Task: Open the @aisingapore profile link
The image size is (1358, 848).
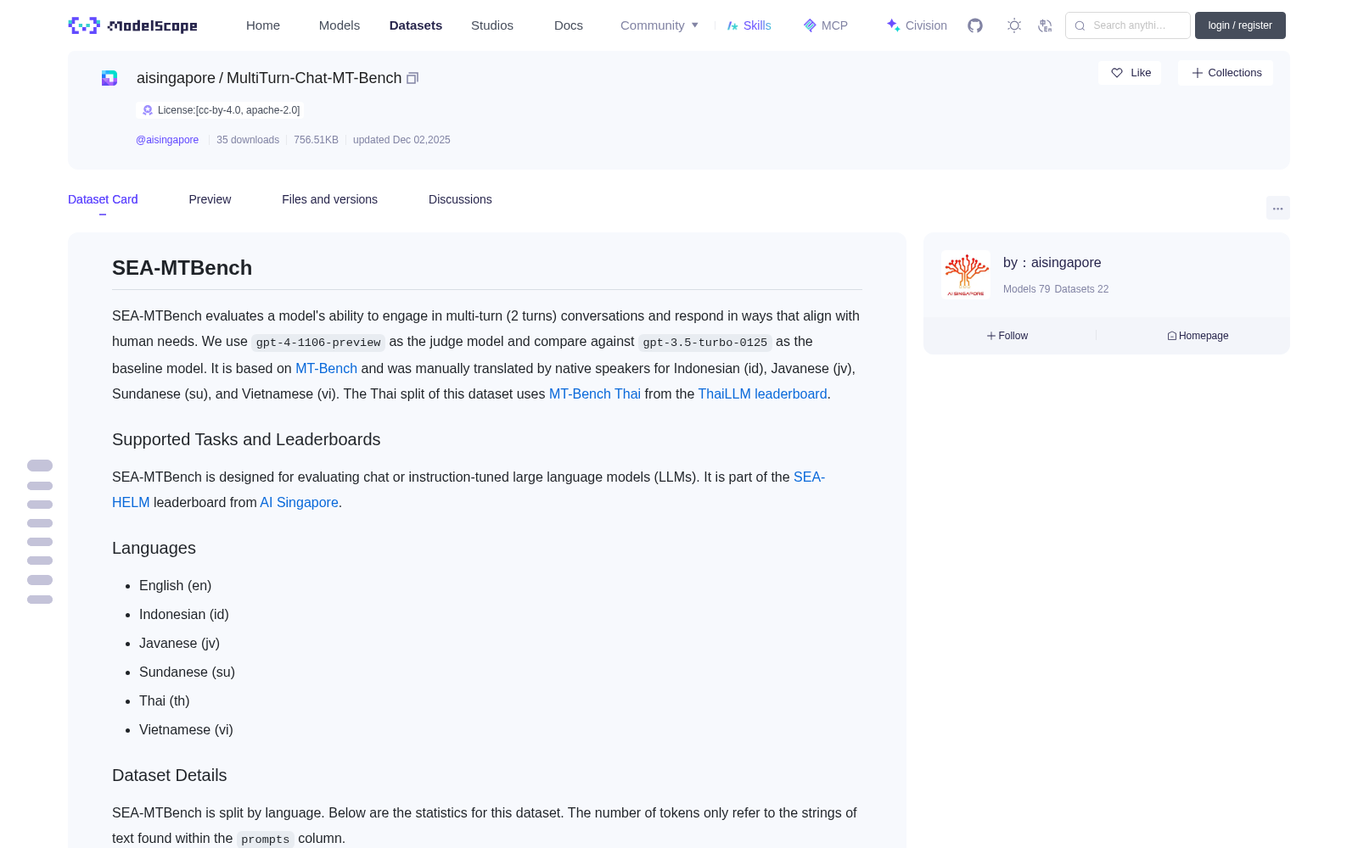Action: pyautogui.click(x=167, y=140)
